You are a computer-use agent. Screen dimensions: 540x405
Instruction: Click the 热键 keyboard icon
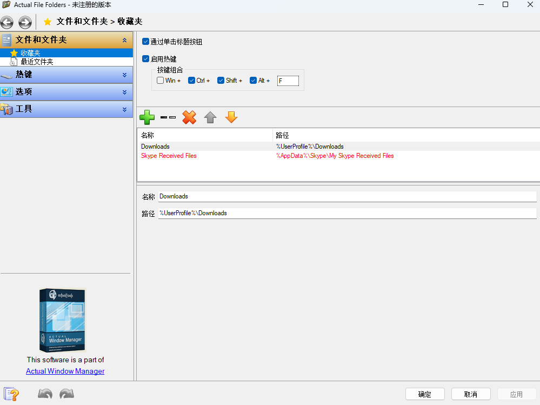pos(6,75)
